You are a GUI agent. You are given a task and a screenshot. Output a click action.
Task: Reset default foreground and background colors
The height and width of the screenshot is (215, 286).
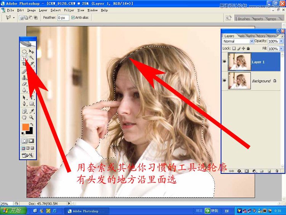click(x=23, y=133)
